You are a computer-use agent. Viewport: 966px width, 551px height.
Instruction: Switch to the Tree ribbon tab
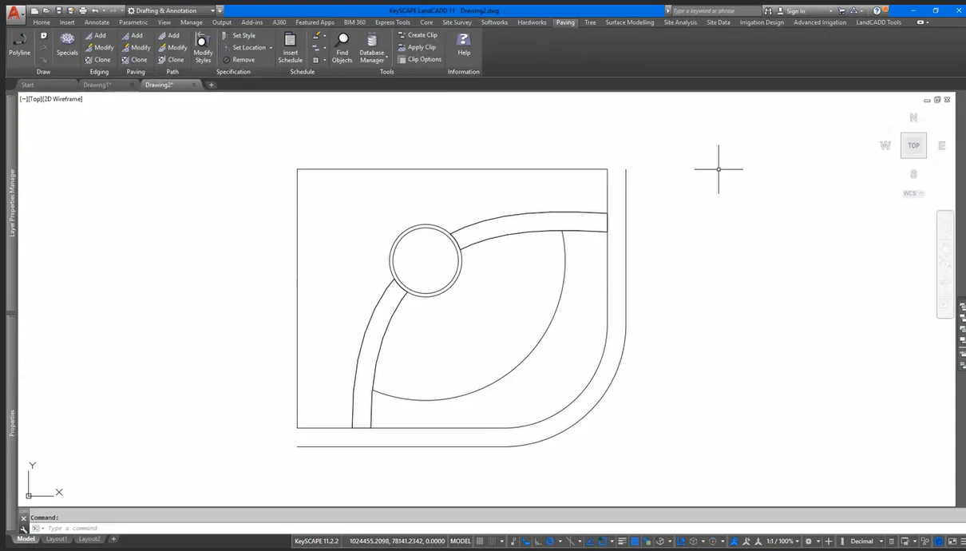(x=589, y=22)
